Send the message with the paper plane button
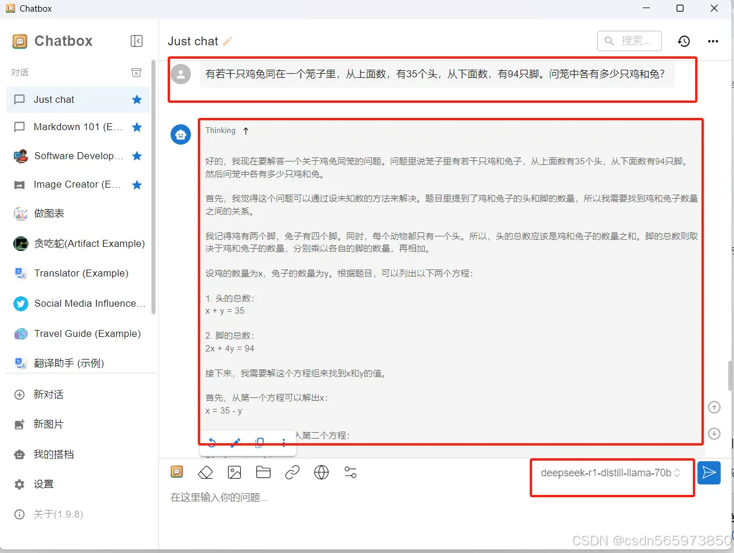 708,473
